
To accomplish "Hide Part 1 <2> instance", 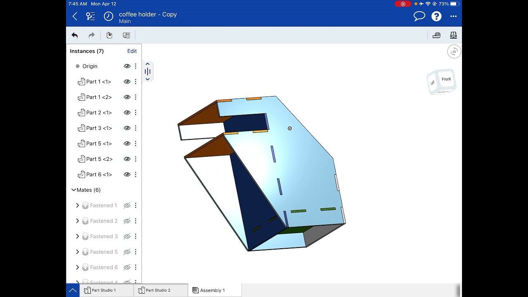I will (x=127, y=97).
